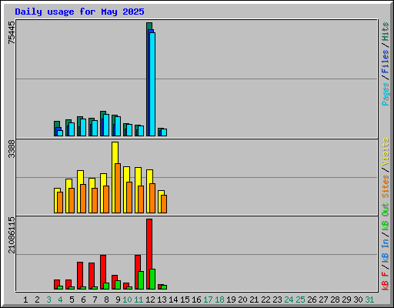This screenshot has width=394, height=308.
Task: Click day 28 on the date axis
Action: coord(335,300)
